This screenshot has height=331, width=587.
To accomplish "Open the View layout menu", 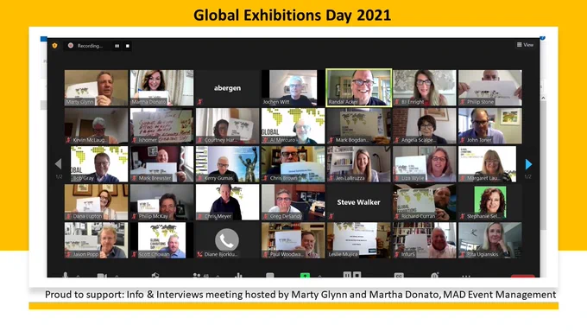I will point(525,45).
